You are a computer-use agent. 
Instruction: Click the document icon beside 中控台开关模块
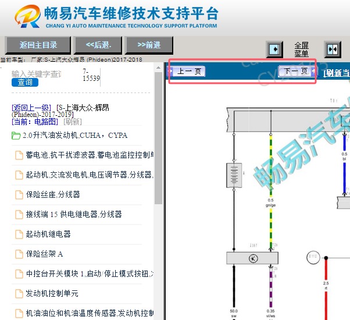click(x=19, y=274)
